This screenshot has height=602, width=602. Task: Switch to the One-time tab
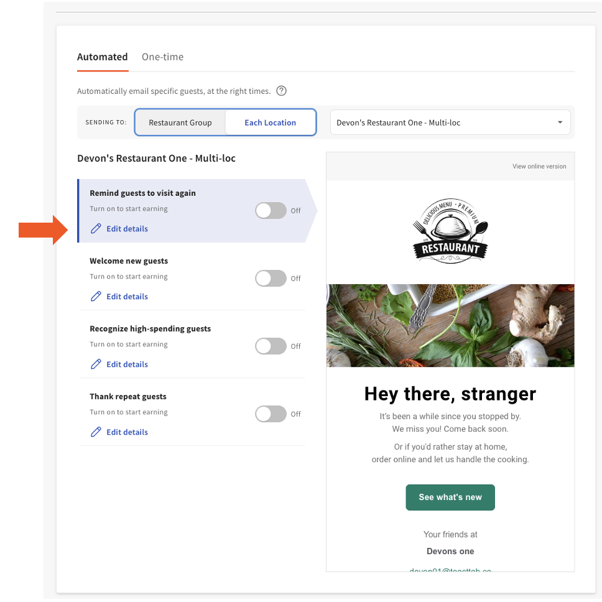point(162,57)
